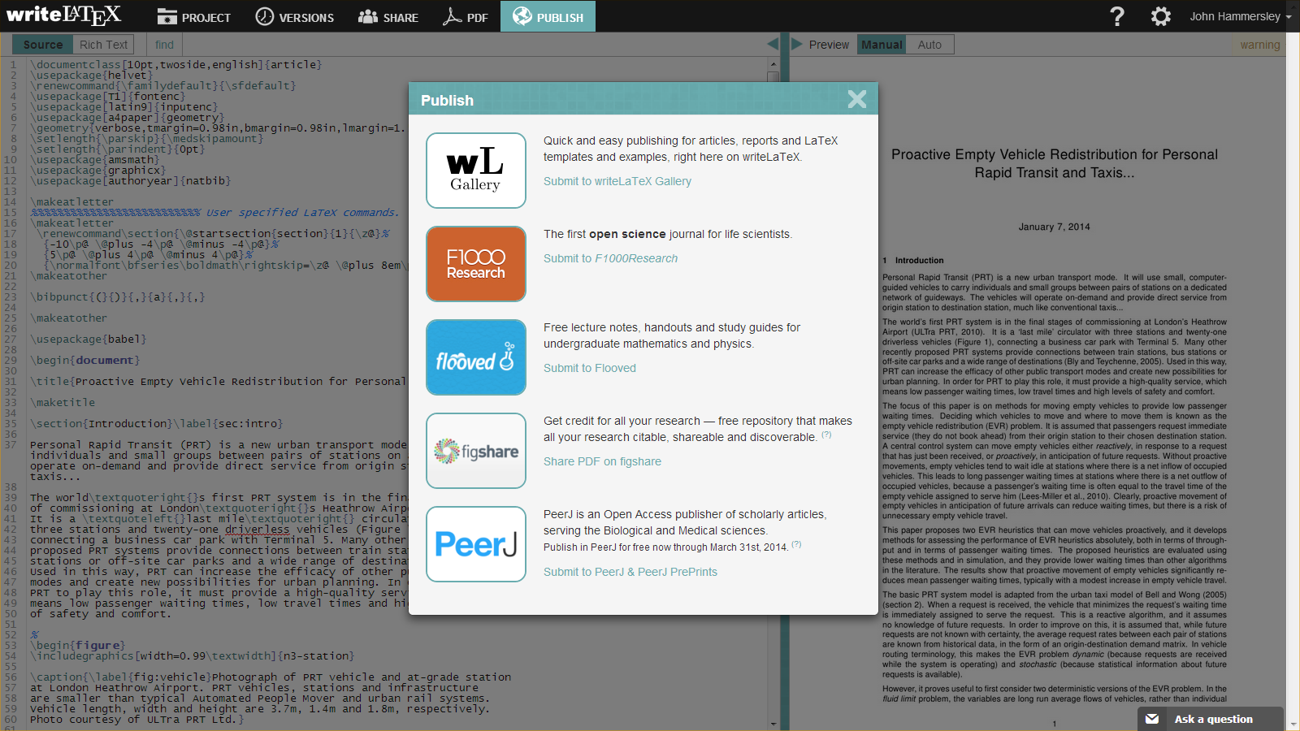The image size is (1300, 731).
Task: Open the figshare info question mark
Action: [x=826, y=435]
